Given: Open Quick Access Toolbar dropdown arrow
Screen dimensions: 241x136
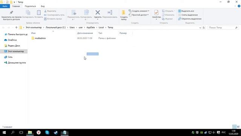Looking at the screenshot, I should 14,2.
